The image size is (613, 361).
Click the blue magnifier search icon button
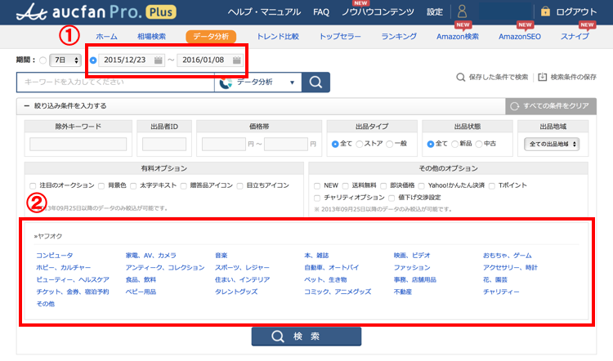pyautogui.click(x=315, y=82)
